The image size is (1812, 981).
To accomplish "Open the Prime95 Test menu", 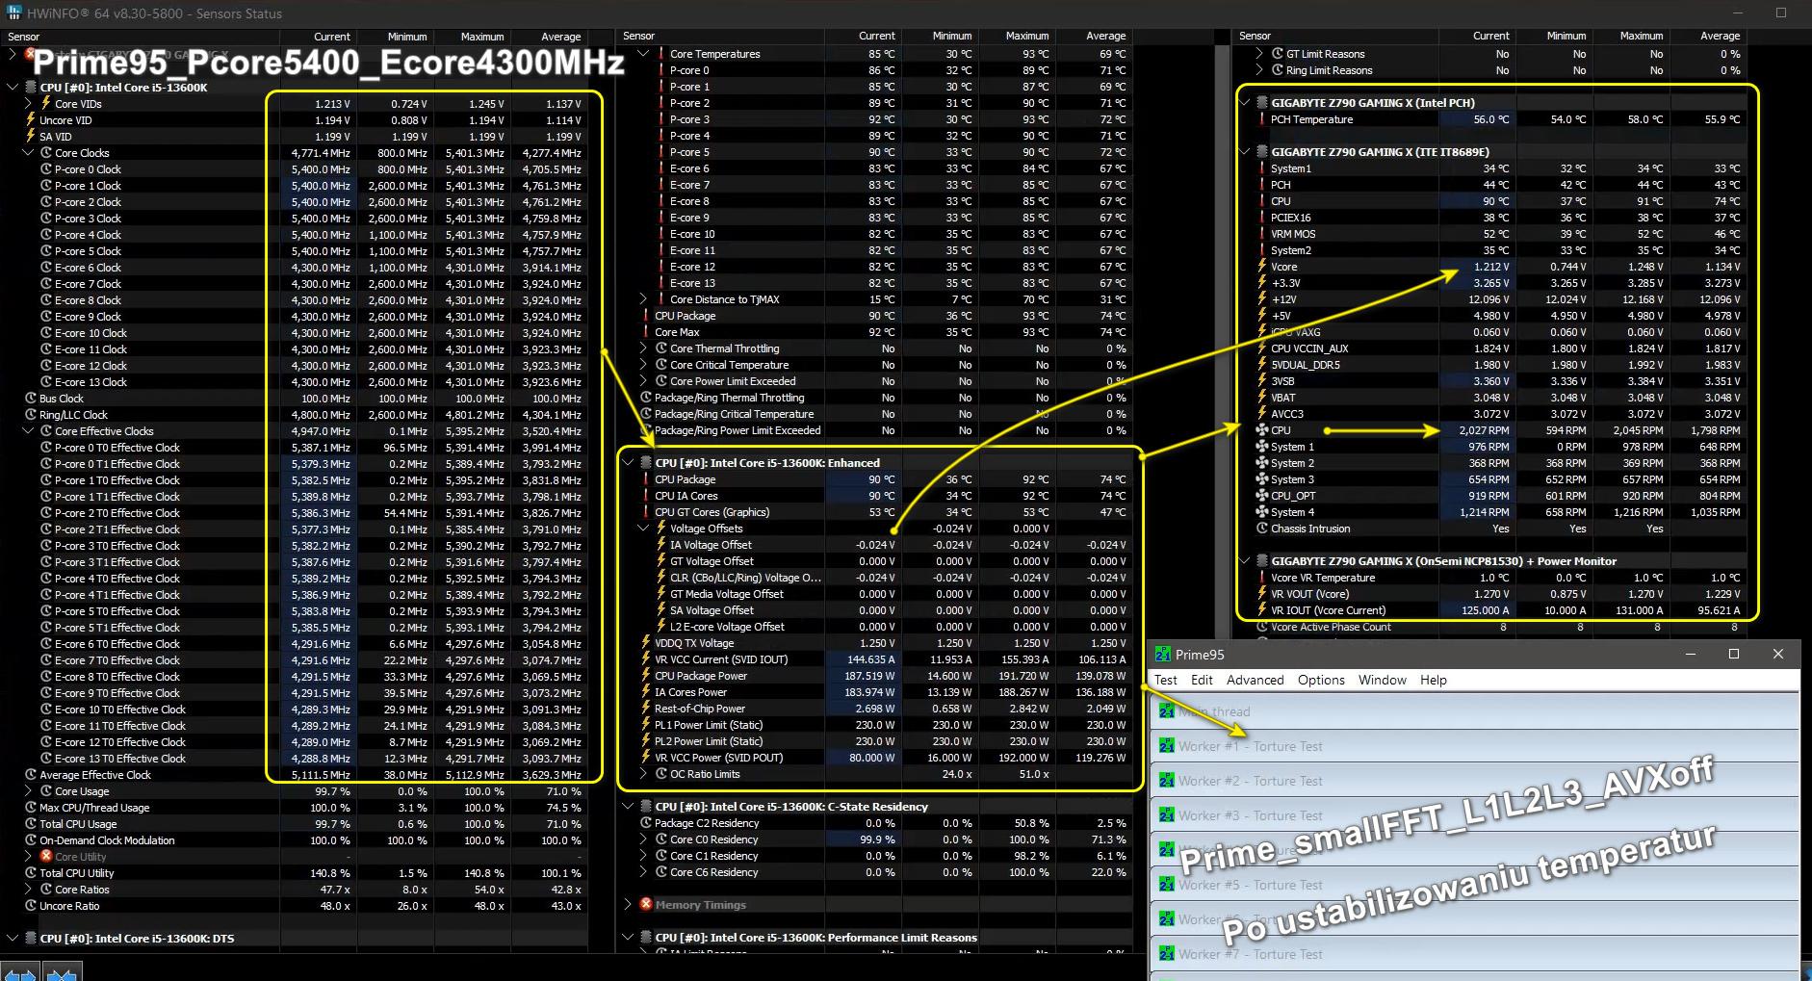I will [1165, 680].
